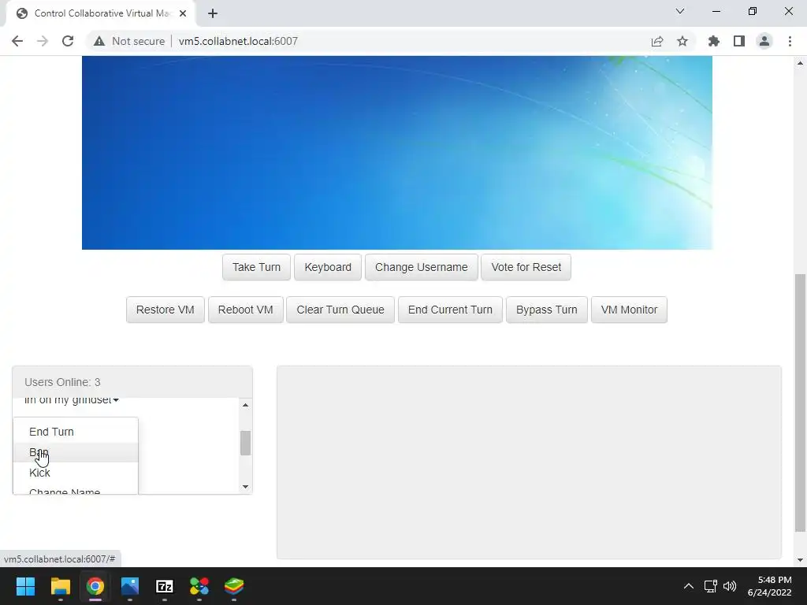Open the Photos app from taskbar
The width and height of the screenshot is (807, 605).
(130, 586)
